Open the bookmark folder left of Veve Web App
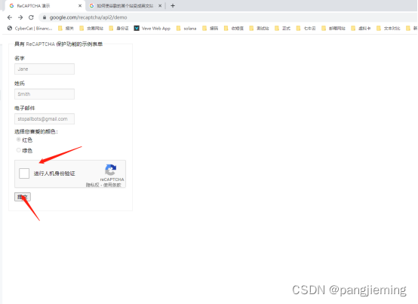418x304 pixels. coord(118,28)
